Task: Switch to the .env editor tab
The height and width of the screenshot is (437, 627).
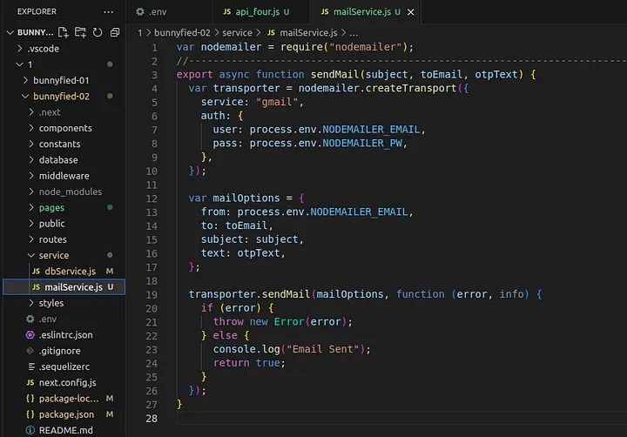Action: [x=168, y=12]
